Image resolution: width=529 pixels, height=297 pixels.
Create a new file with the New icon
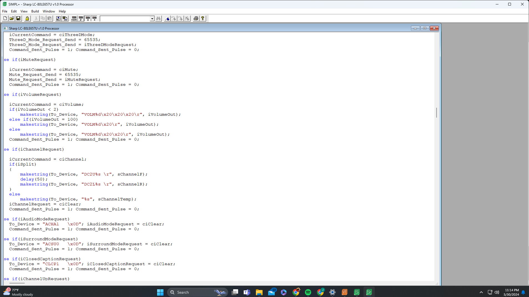tap(5, 19)
